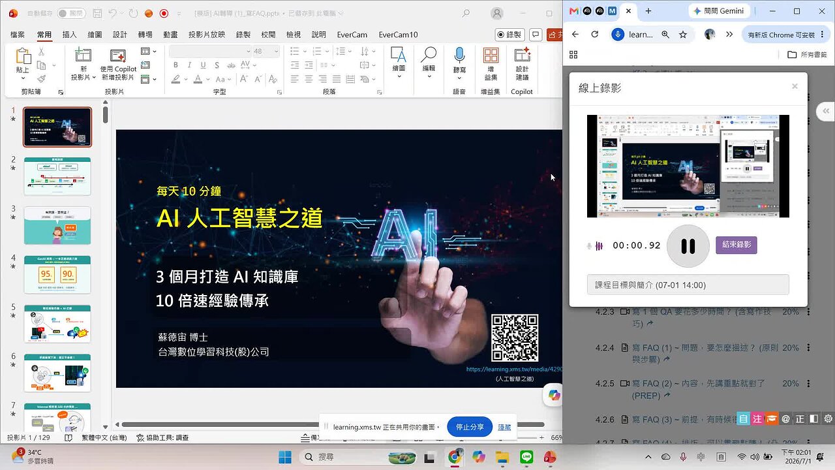835x470 pixels.
Task: Open the PowerPoint search magnifier
Action: pyautogui.click(x=466, y=13)
